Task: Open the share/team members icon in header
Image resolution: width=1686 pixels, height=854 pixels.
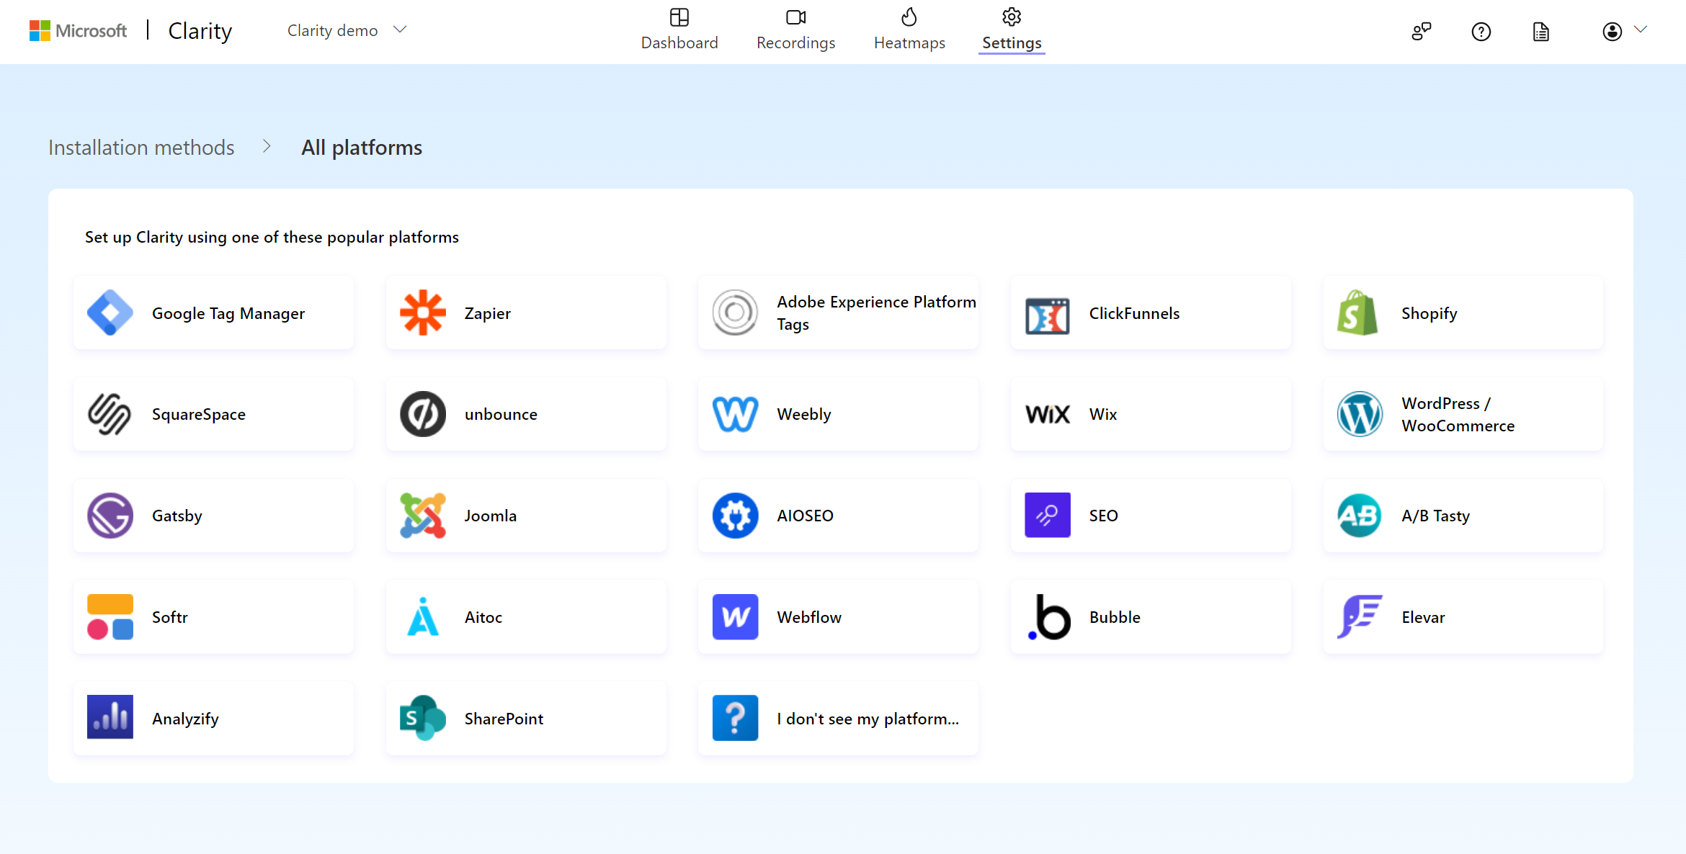Action: (1422, 32)
